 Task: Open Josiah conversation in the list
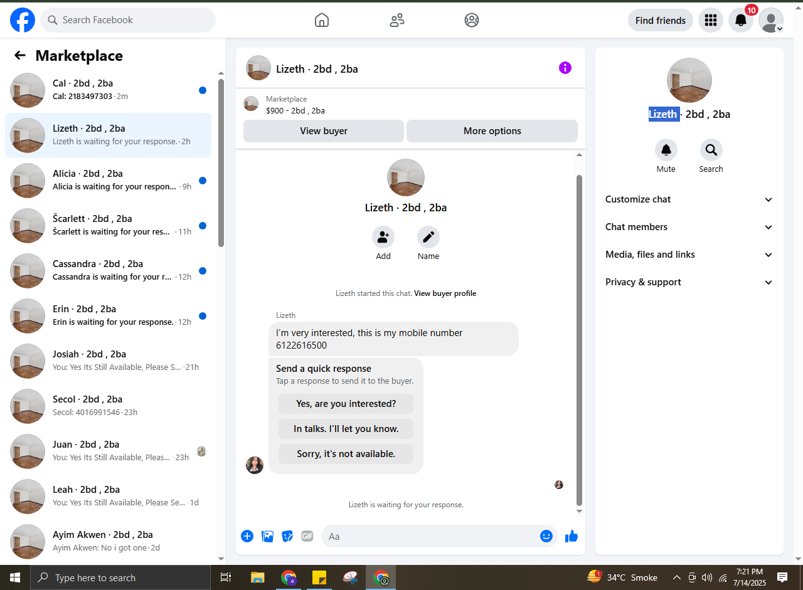(108, 361)
